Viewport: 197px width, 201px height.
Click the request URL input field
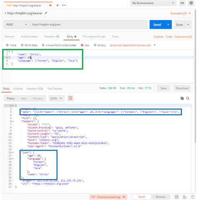(89, 25)
